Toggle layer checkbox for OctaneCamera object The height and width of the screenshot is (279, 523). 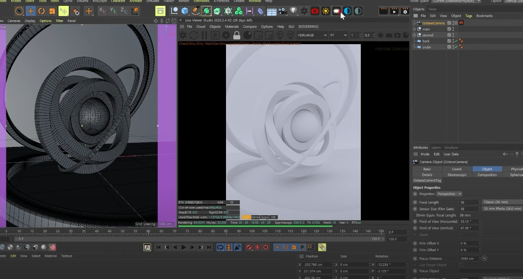pos(449,23)
